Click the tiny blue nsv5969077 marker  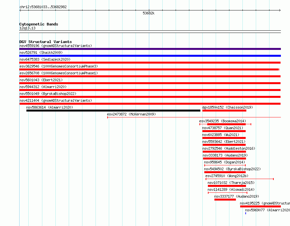tap(246, 213)
